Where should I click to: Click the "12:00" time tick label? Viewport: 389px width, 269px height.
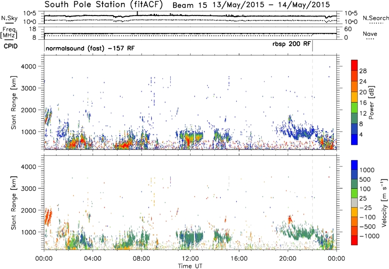point(190,259)
